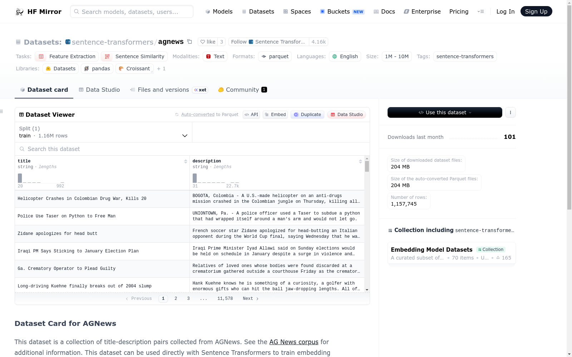The height and width of the screenshot is (357, 572).
Task: Click the Log In link
Action: click(x=506, y=12)
